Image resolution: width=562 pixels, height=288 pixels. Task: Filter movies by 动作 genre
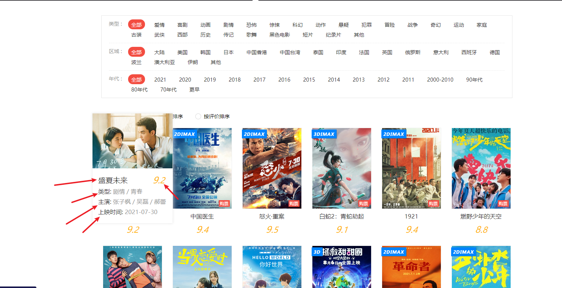pos(321,25)
